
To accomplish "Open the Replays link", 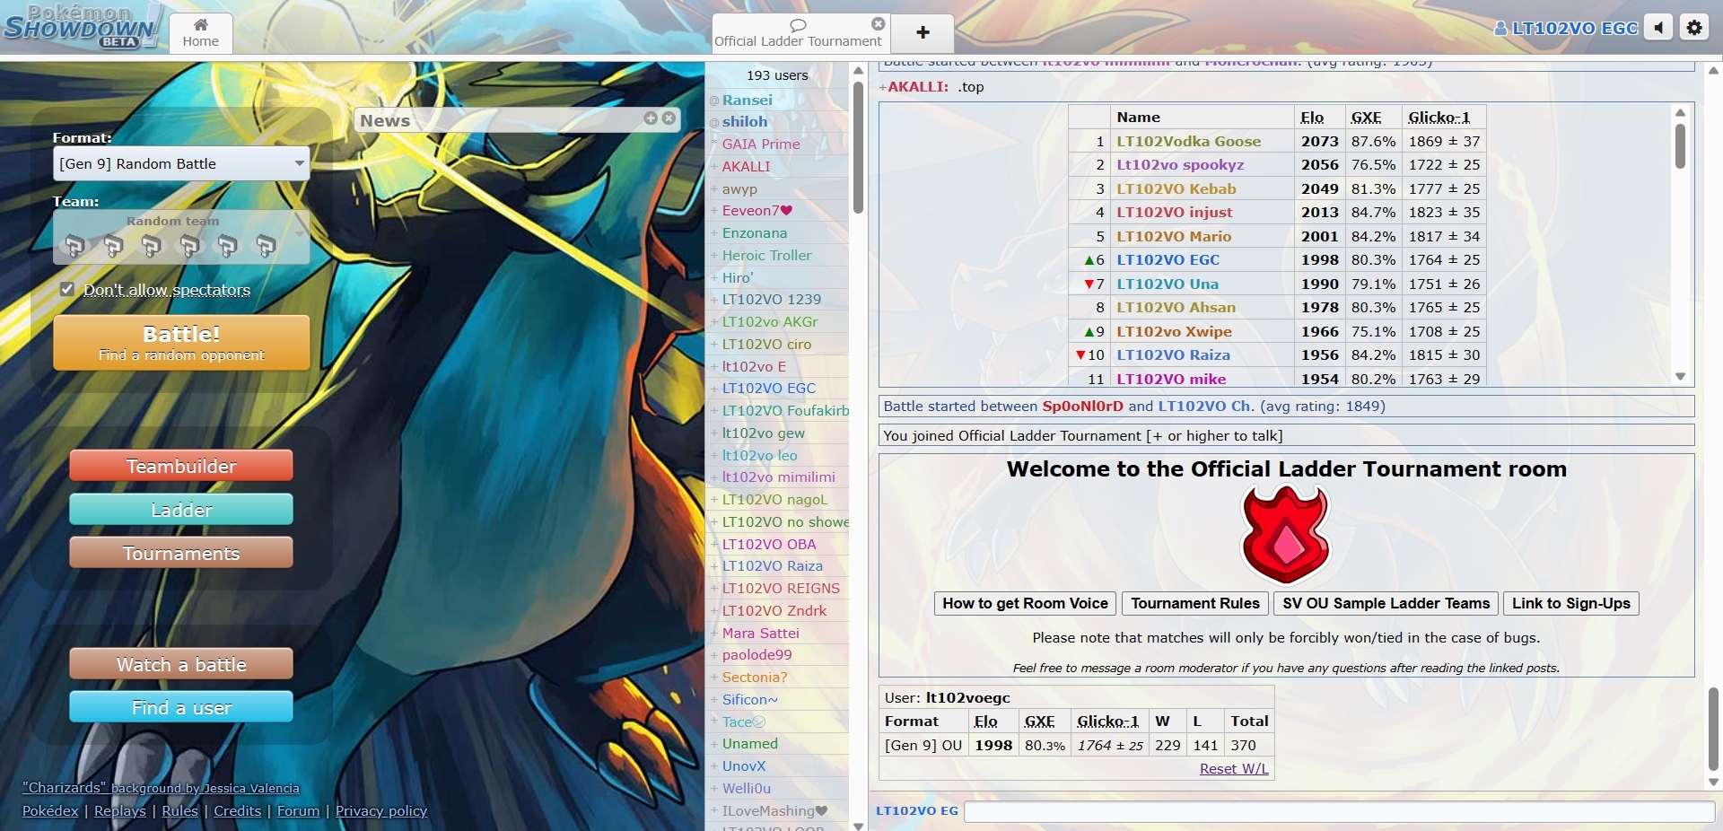I will [x=120, y=810].
